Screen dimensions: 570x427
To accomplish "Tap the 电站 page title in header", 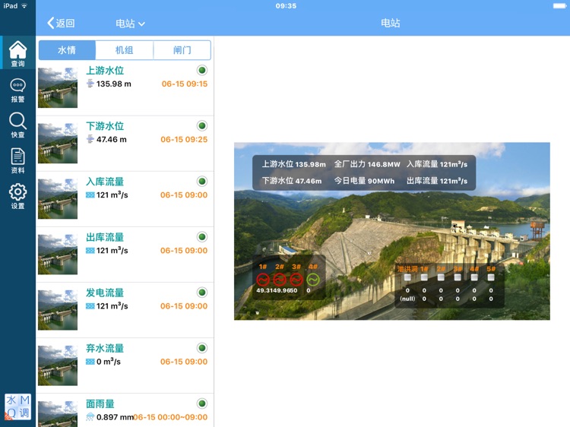I will click(391, 24).
